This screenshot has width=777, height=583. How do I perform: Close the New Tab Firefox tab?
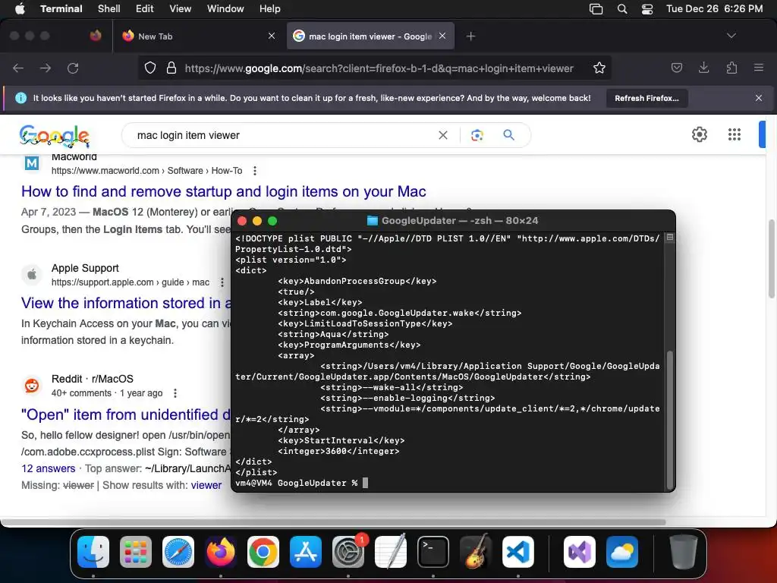tap(272, 36)
